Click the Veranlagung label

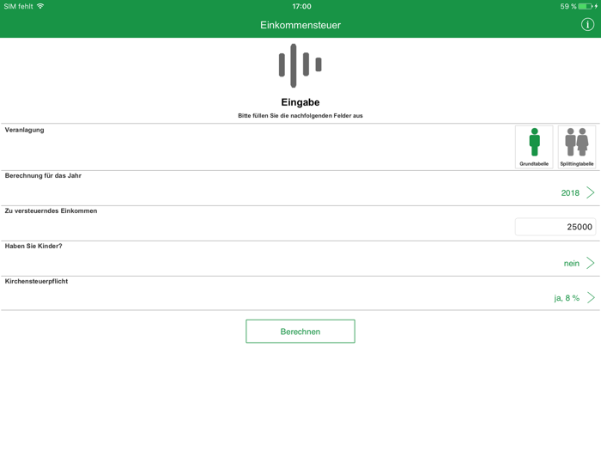point(25,130)
